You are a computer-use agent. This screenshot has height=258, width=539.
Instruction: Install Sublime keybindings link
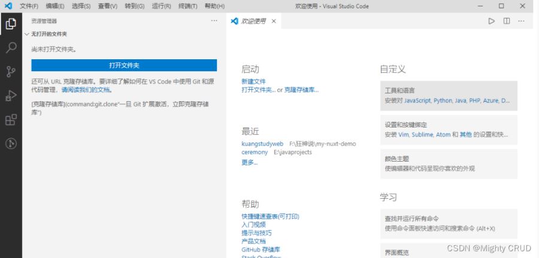[422, 135]
